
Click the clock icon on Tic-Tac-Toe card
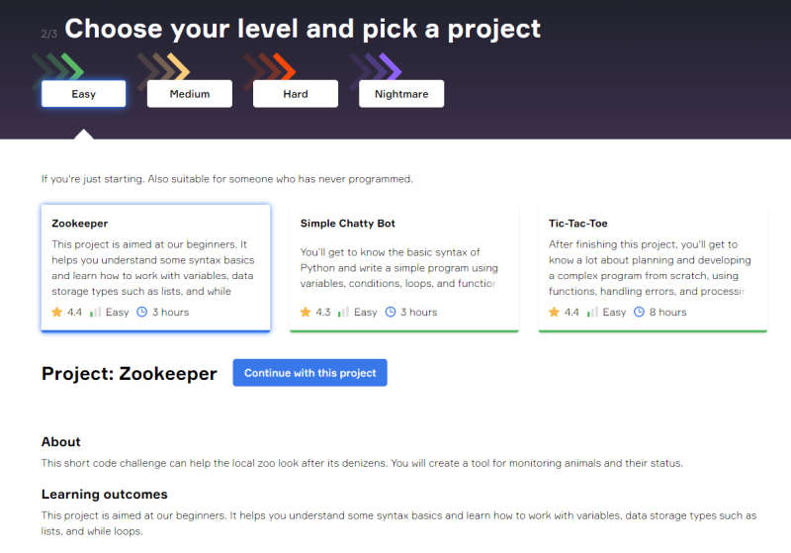(639, 312)
